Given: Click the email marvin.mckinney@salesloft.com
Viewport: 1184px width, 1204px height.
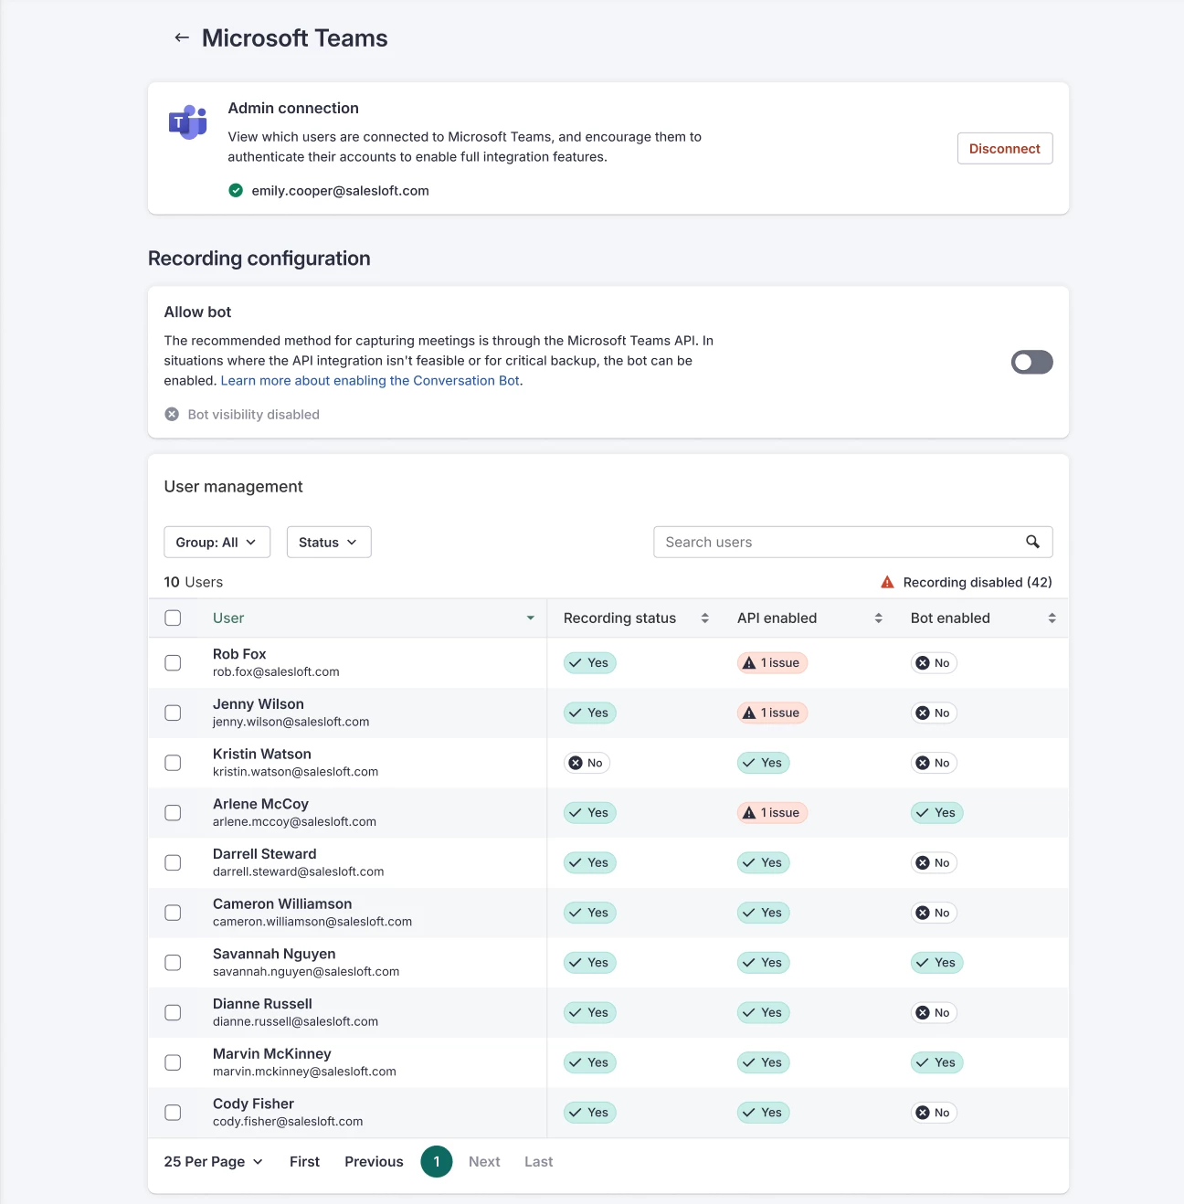Looking at the screenshot, I should click(x=304, y=1072).
